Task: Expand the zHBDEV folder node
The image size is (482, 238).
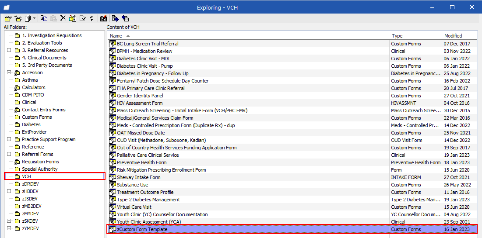Action: pos(9,191)
